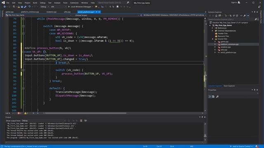This screenshot has height=148, width=264.
Task: Click the Solution Explorer Home icon
Action: pyautogui.click(x=216, y=16)
